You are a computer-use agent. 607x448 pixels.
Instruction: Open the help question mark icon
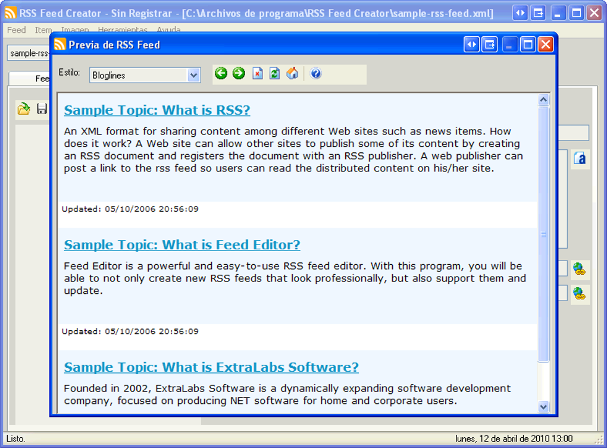click(316, 73)
